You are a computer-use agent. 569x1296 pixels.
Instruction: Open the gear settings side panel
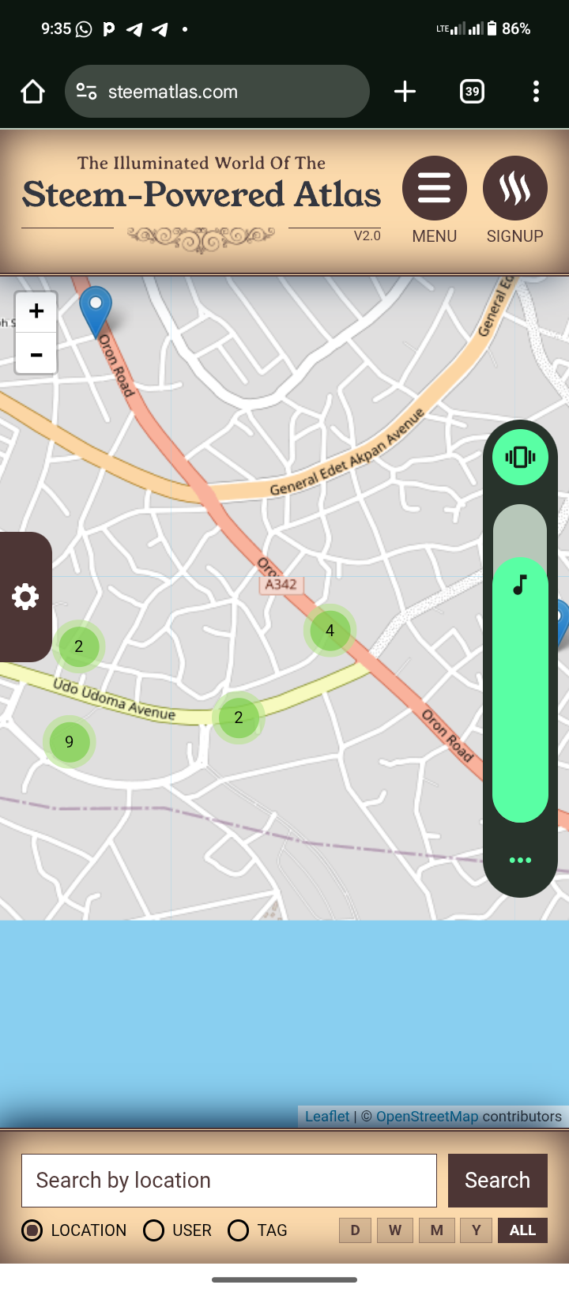pos(25,597)
